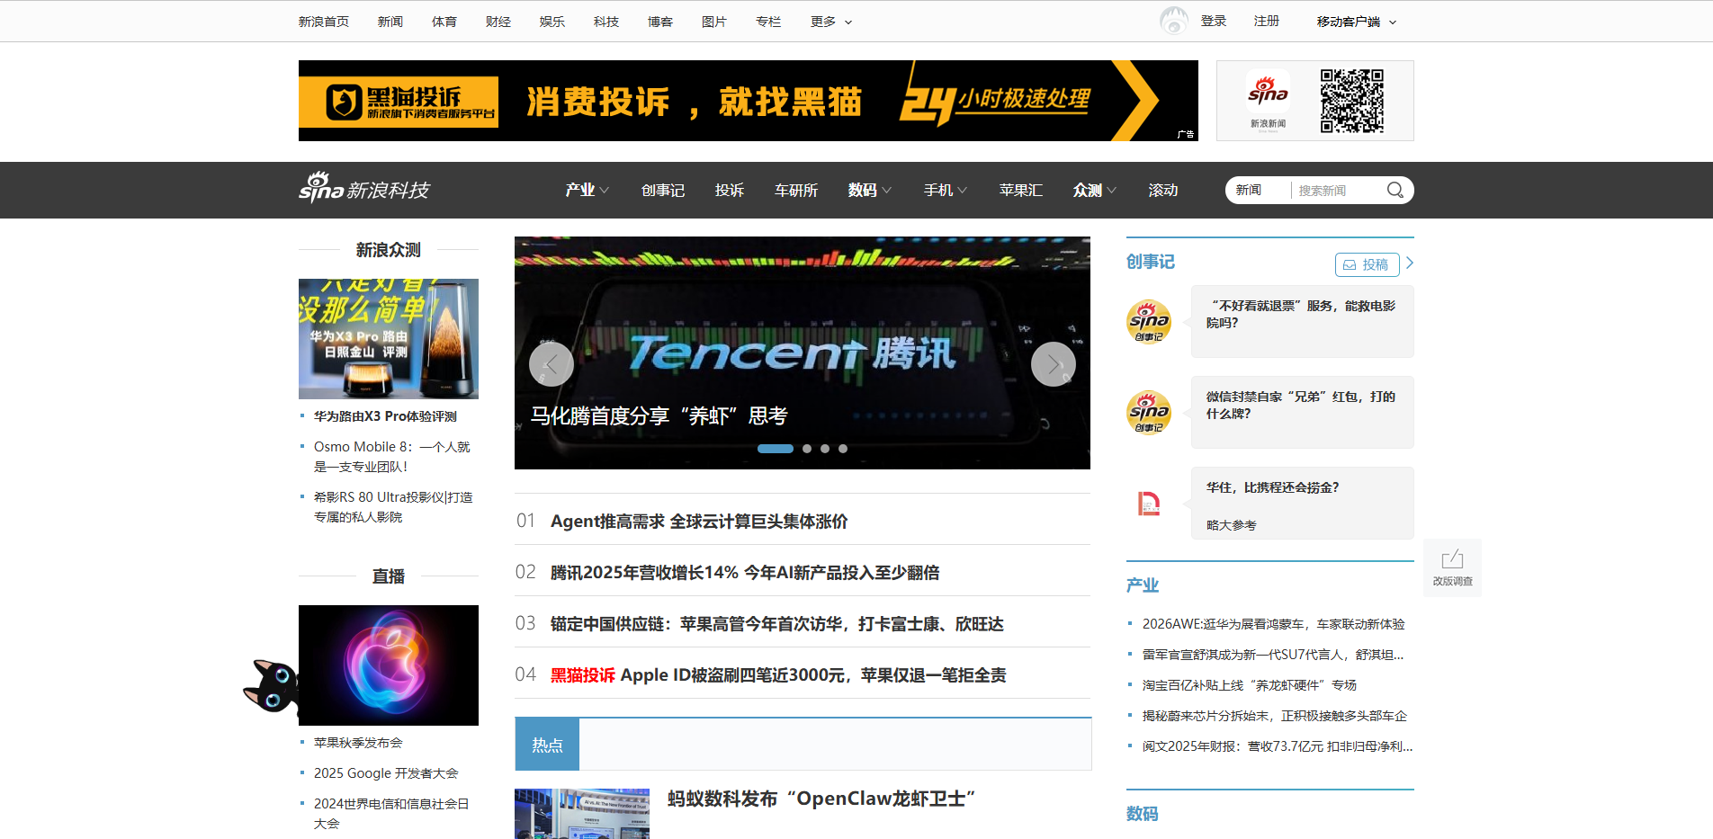Image resolution: width=1713 pixels, height=839 pixels.
Task: Expand the 更多 dropdown in top bar
Action: coord(830,22)
